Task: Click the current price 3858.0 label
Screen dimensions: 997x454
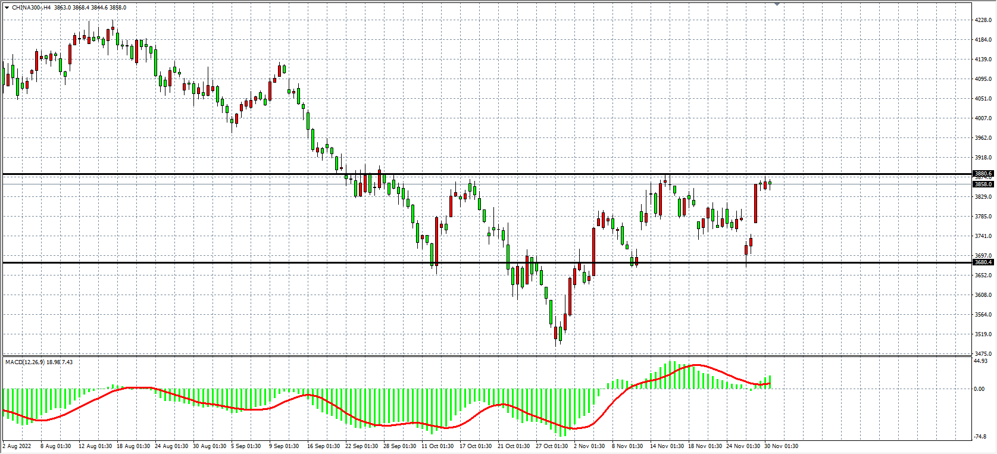Action: click(x=983, y=184)
